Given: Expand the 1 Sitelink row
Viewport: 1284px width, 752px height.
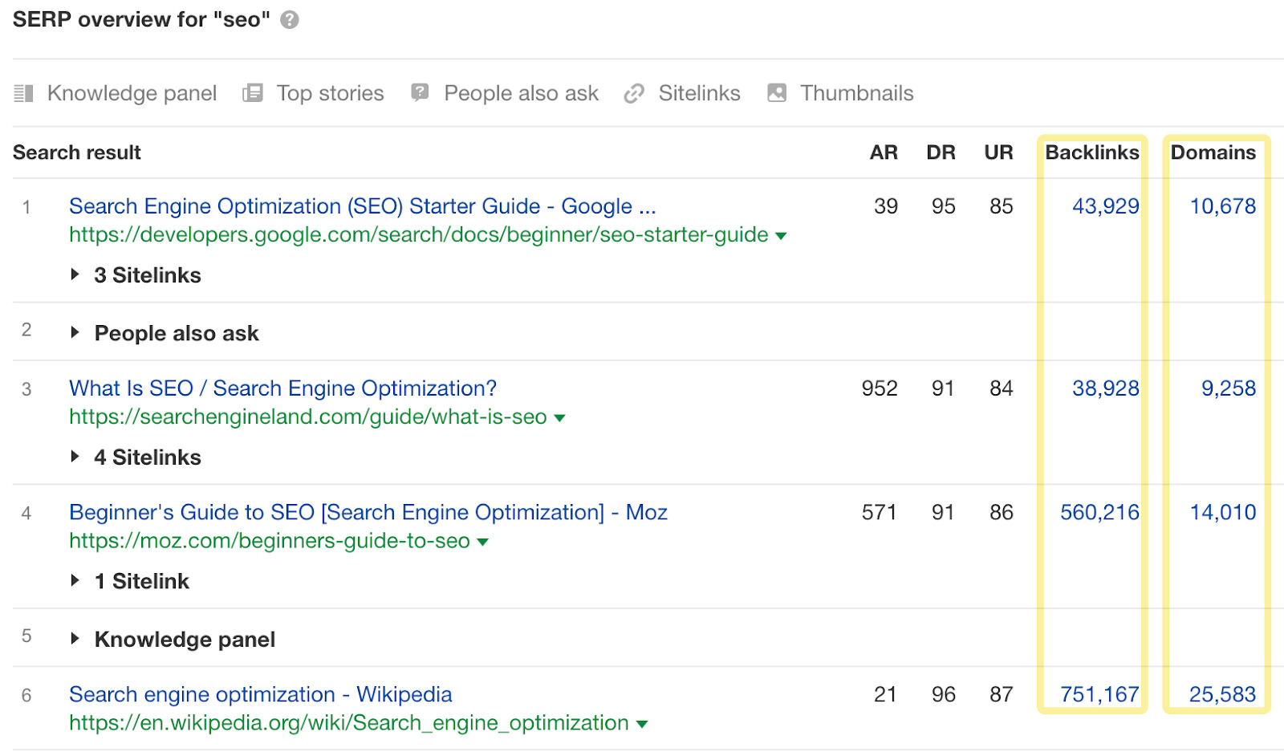Looking at the screenshot, I should coord(75,580).
